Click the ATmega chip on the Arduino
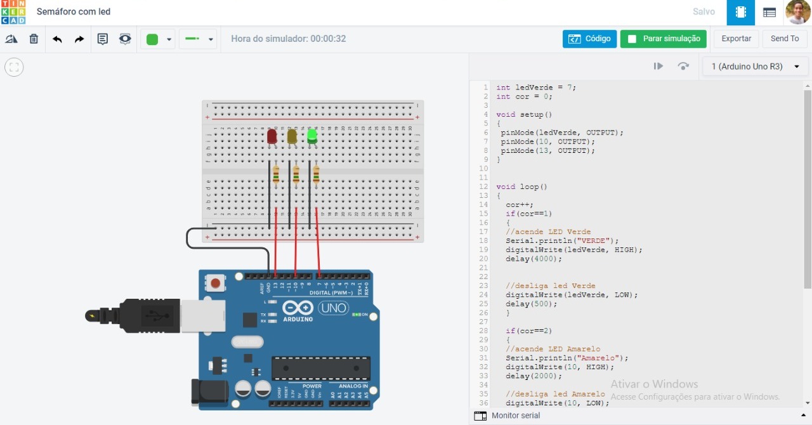The width and height of the screenshot is (812, 425). pos(321,368)
